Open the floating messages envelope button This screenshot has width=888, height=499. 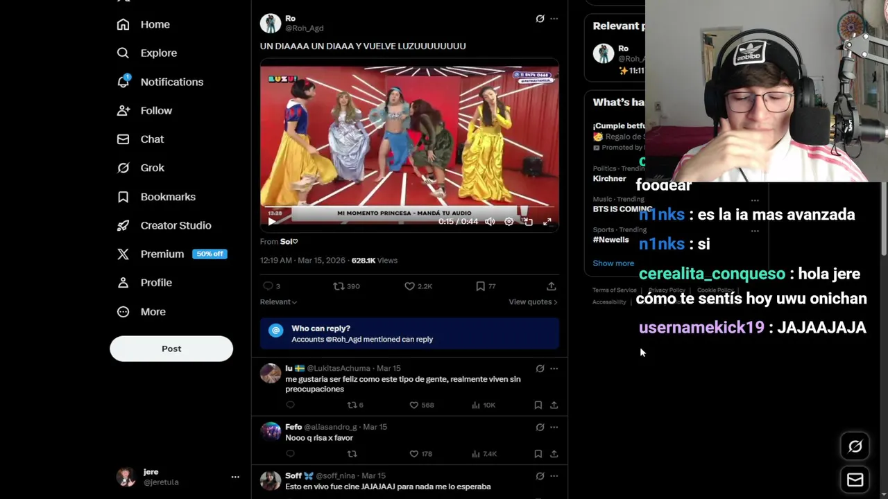[x=855, y=480]
